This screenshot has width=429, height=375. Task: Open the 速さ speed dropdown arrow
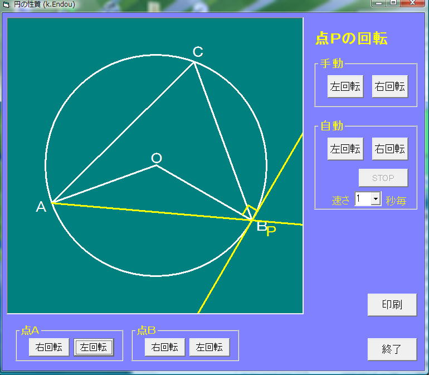(x=376, y=198)
